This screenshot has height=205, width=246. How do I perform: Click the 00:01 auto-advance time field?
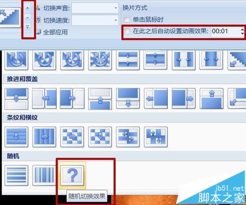[226, 31]
